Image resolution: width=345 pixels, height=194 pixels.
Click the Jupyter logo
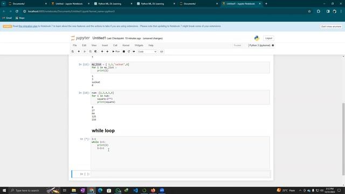pos(80,38)
